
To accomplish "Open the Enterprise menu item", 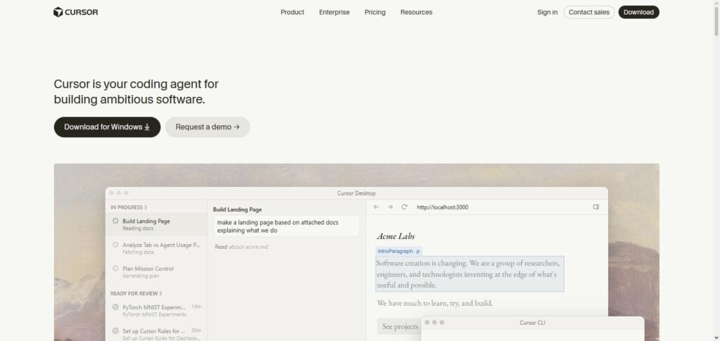I will pyautogui.click(x=334, y=13).
